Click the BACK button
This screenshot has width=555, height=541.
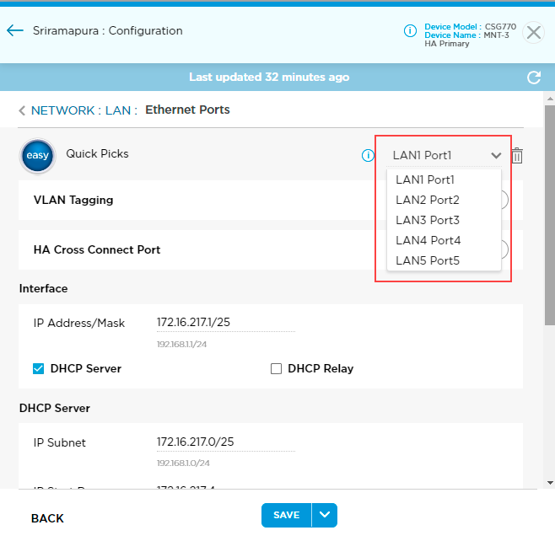pyautogui.click(x=47, y=518)
